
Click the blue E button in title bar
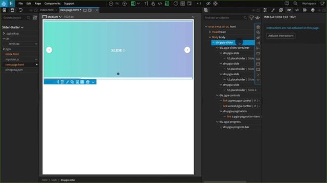(11, 4)
